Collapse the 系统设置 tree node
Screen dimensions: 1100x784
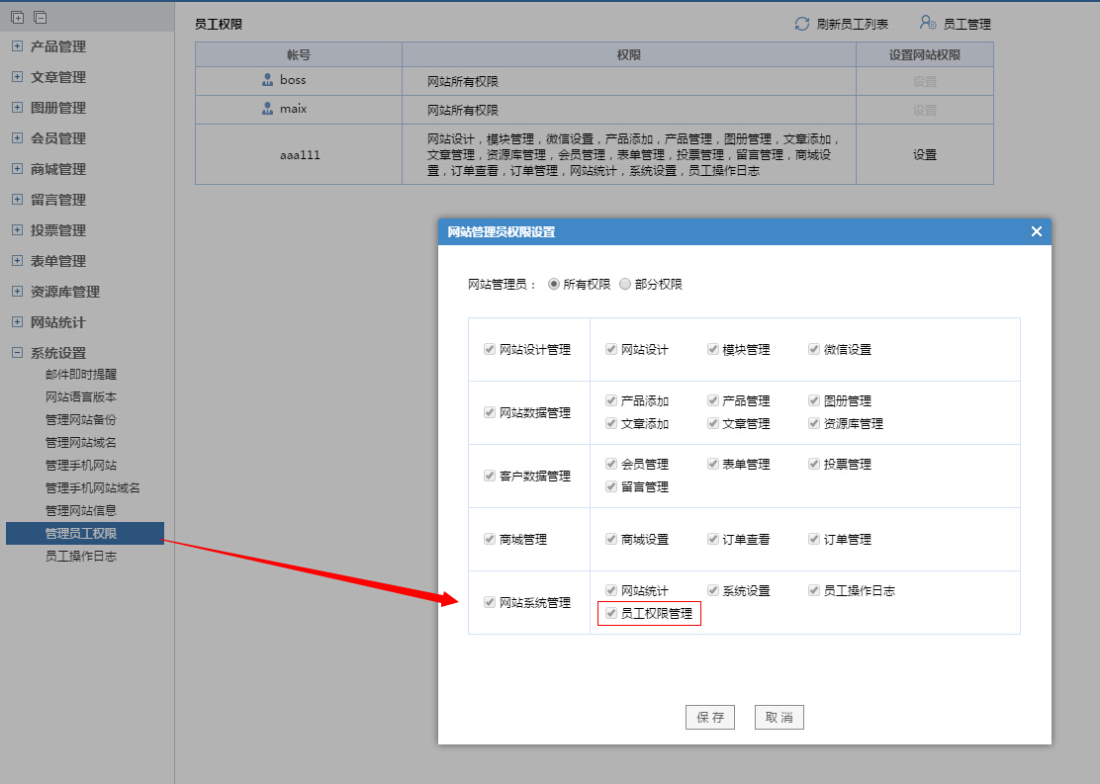[17, 353]
